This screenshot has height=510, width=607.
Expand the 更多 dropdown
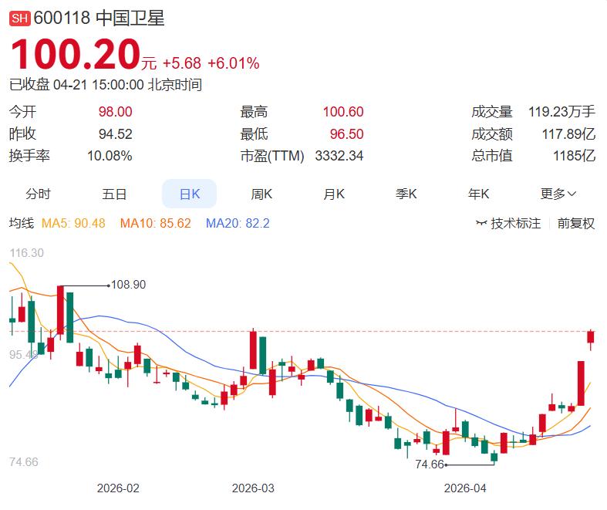tap(558, 194)
